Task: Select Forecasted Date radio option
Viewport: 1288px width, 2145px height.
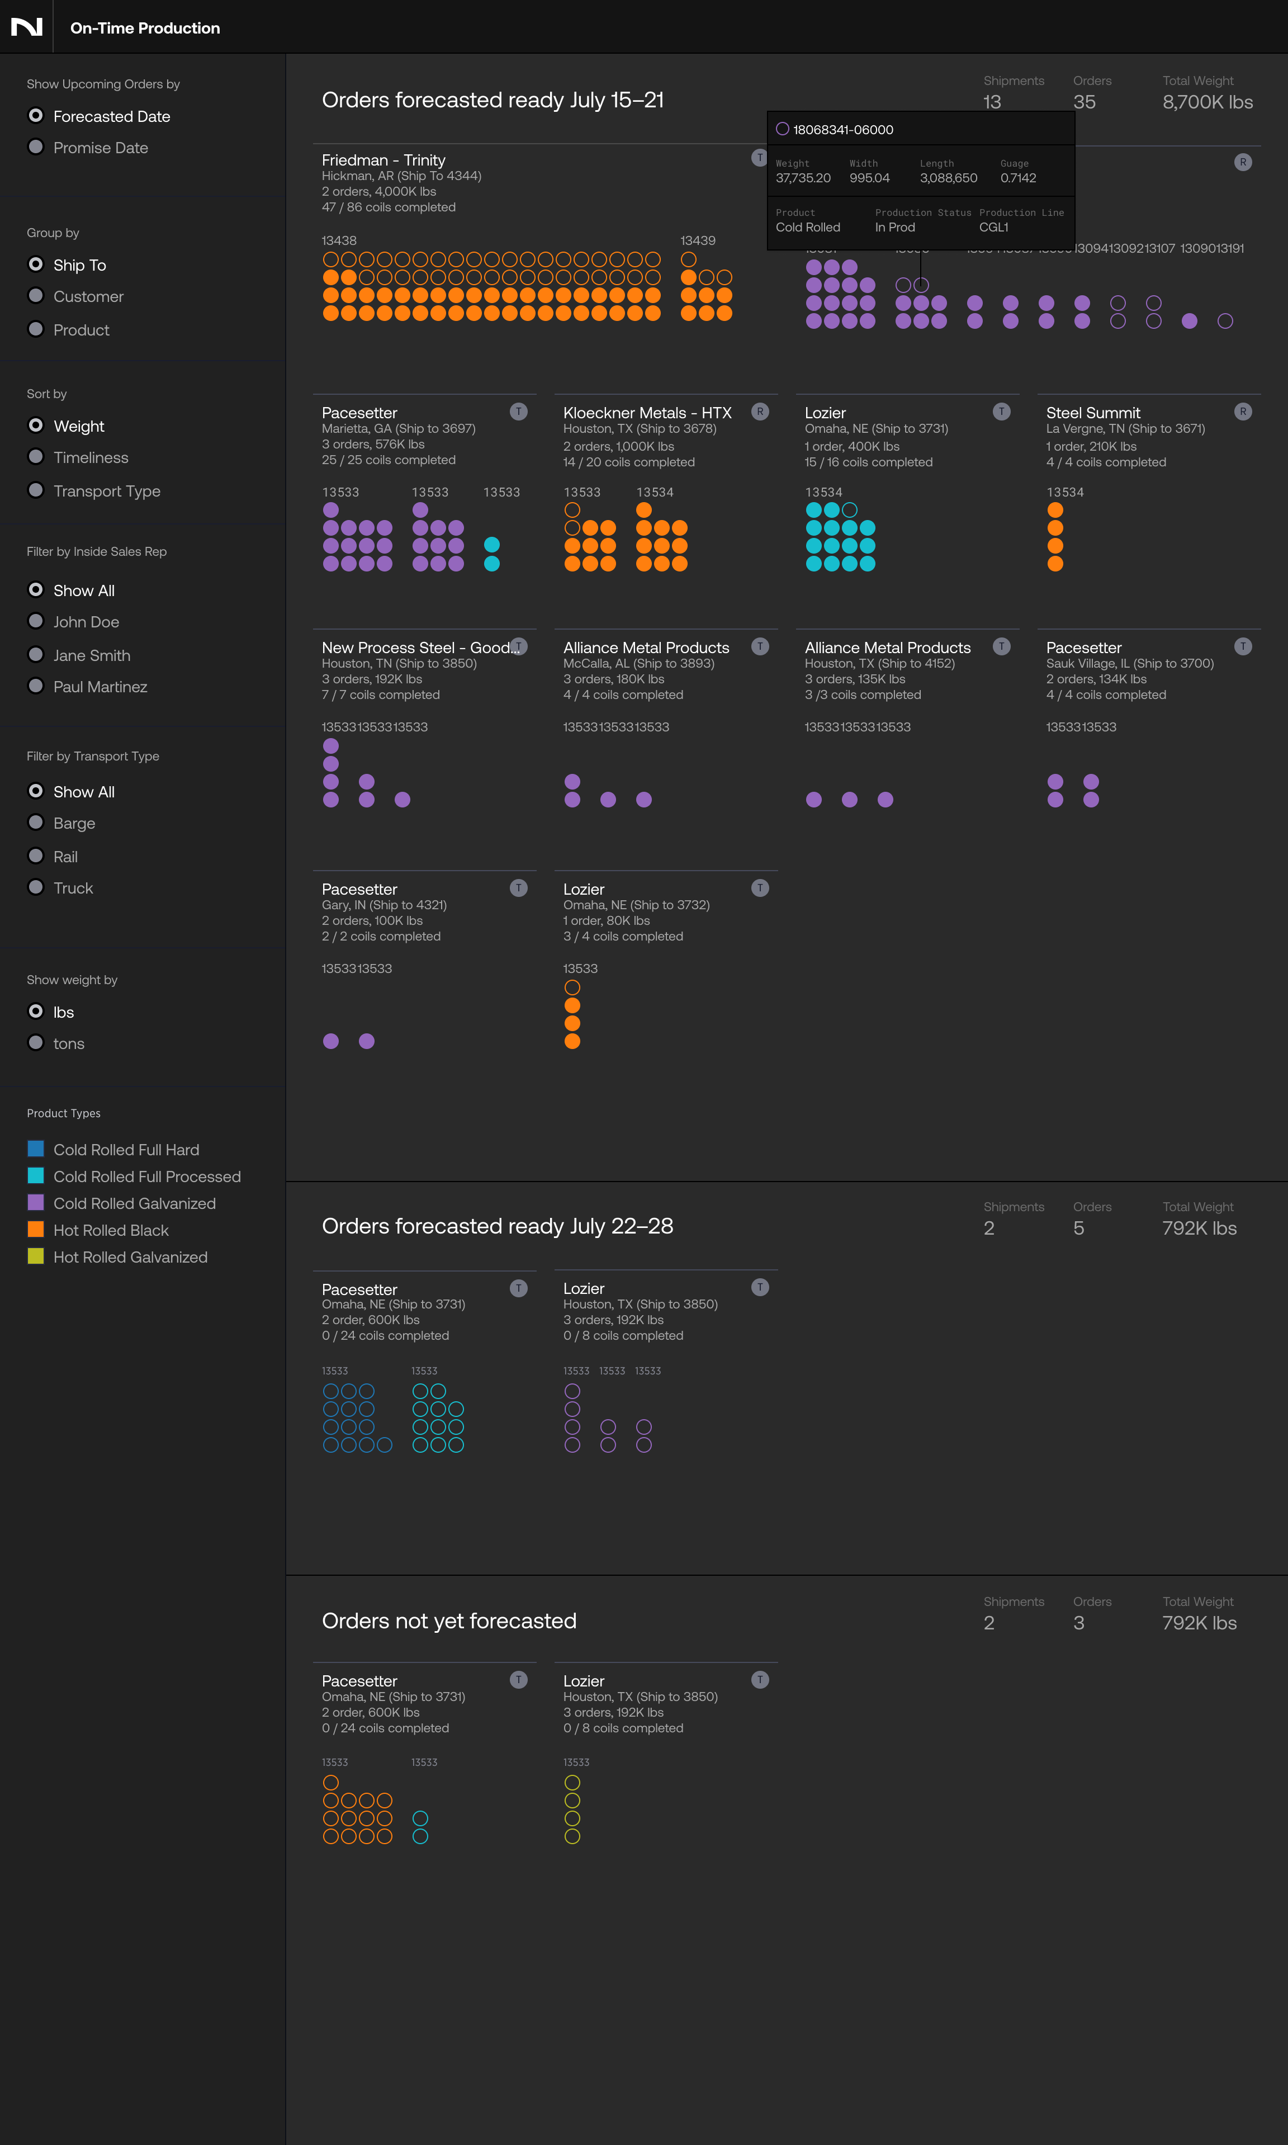Action: (x=36, y=115)
